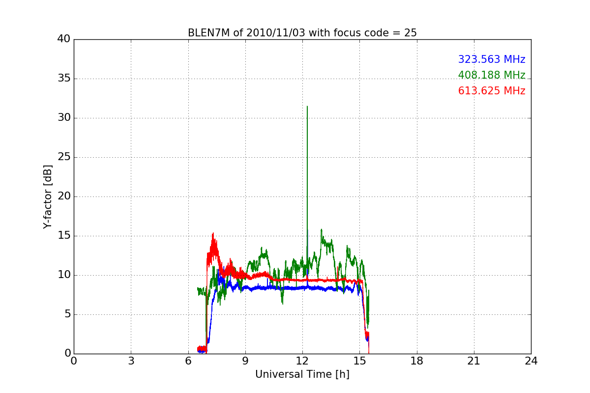Click x-axis tick label 21

point(474,361)
